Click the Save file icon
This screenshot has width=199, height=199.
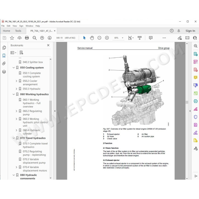click(x=5, y=38)
